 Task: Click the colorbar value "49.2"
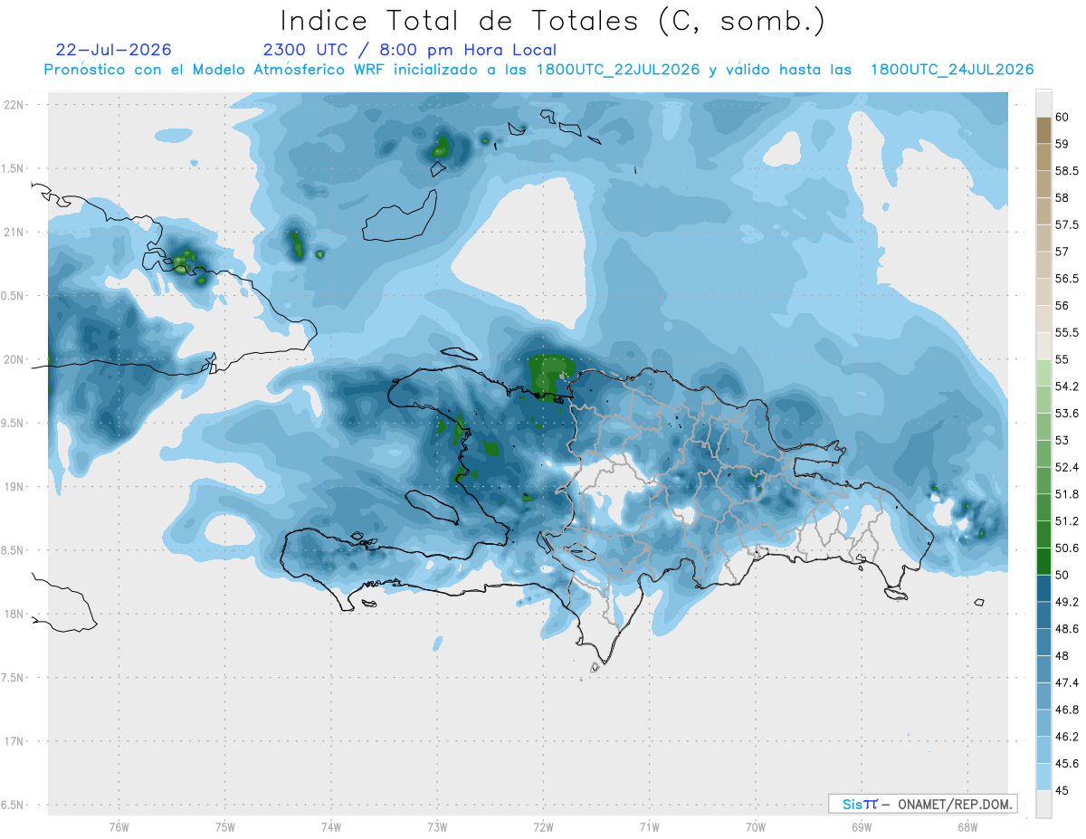point(1067,602)
